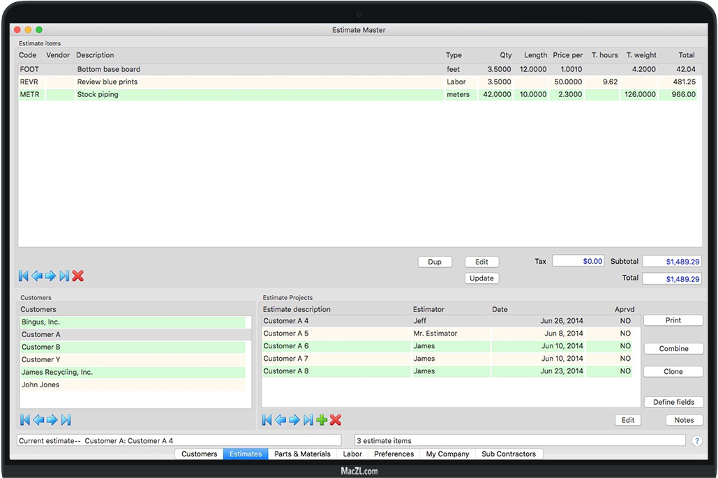Open help via question mark icon
This screenshot has width=718, height=478.
pos(696,441)
